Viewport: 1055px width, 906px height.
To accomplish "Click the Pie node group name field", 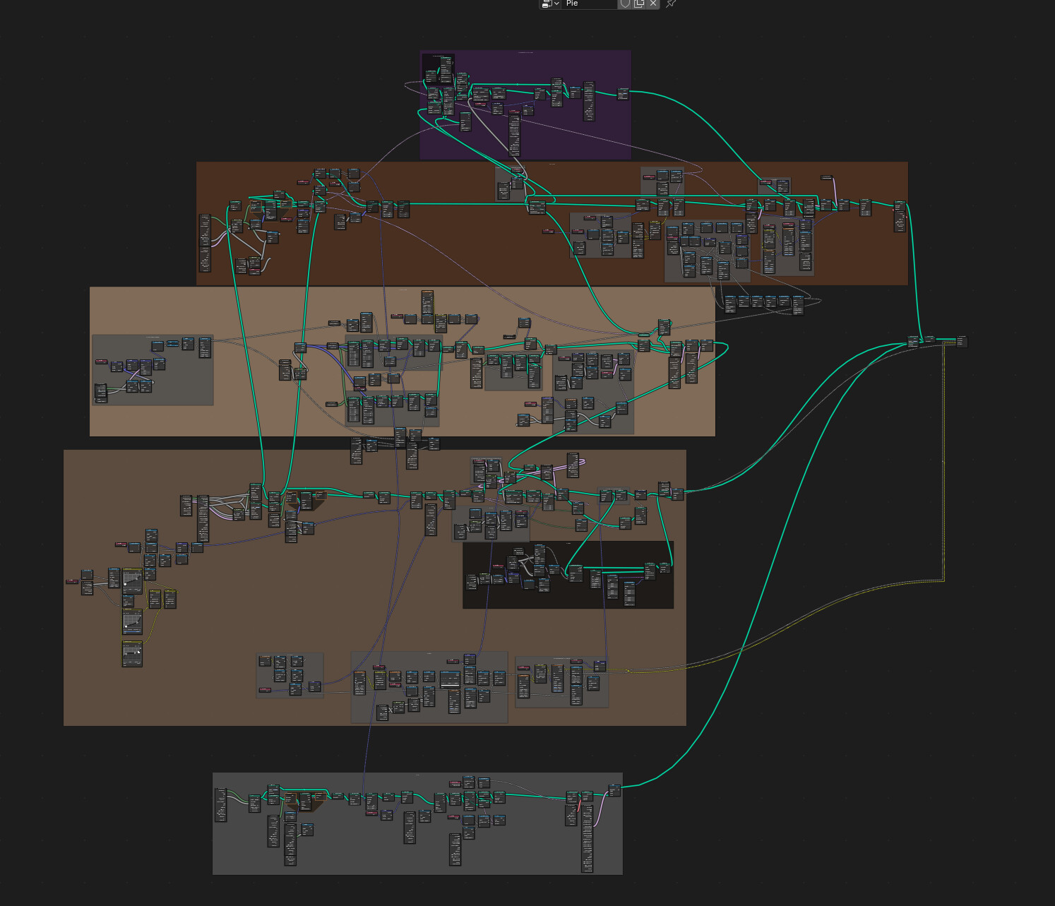I will pos(590,4).
